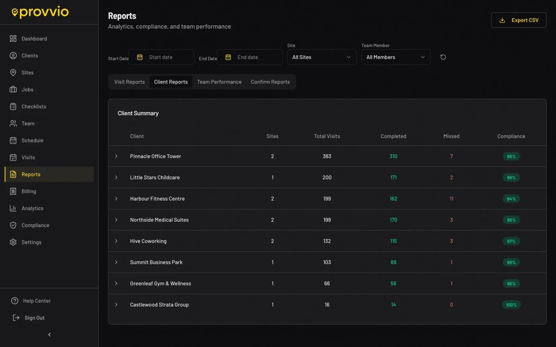Viewport: 556px width, 347px height.
Task: Open the Checklists clipboard icon in sidebar
Action: 13,106
